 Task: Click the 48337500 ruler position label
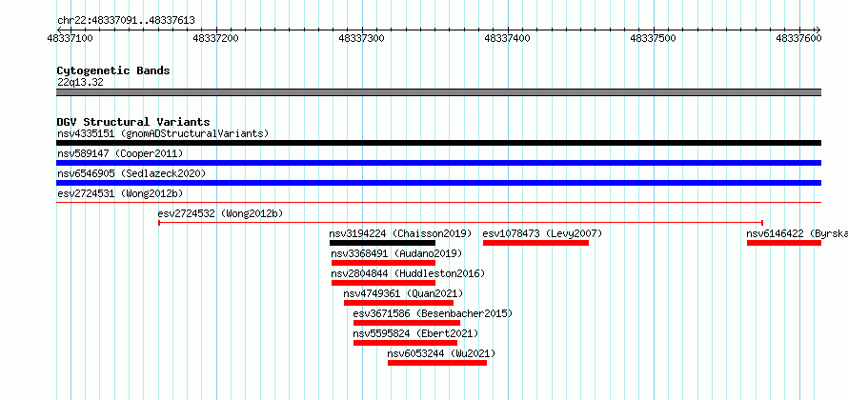pos(654,38)
